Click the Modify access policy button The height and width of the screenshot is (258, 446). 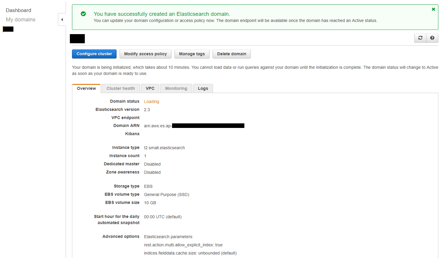(x=146, y=54)
